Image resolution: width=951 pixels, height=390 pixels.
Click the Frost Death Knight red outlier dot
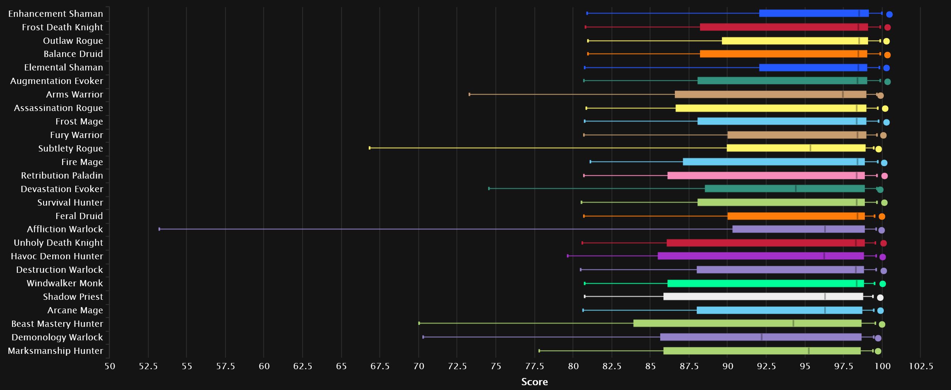click(x=887, y=27)
